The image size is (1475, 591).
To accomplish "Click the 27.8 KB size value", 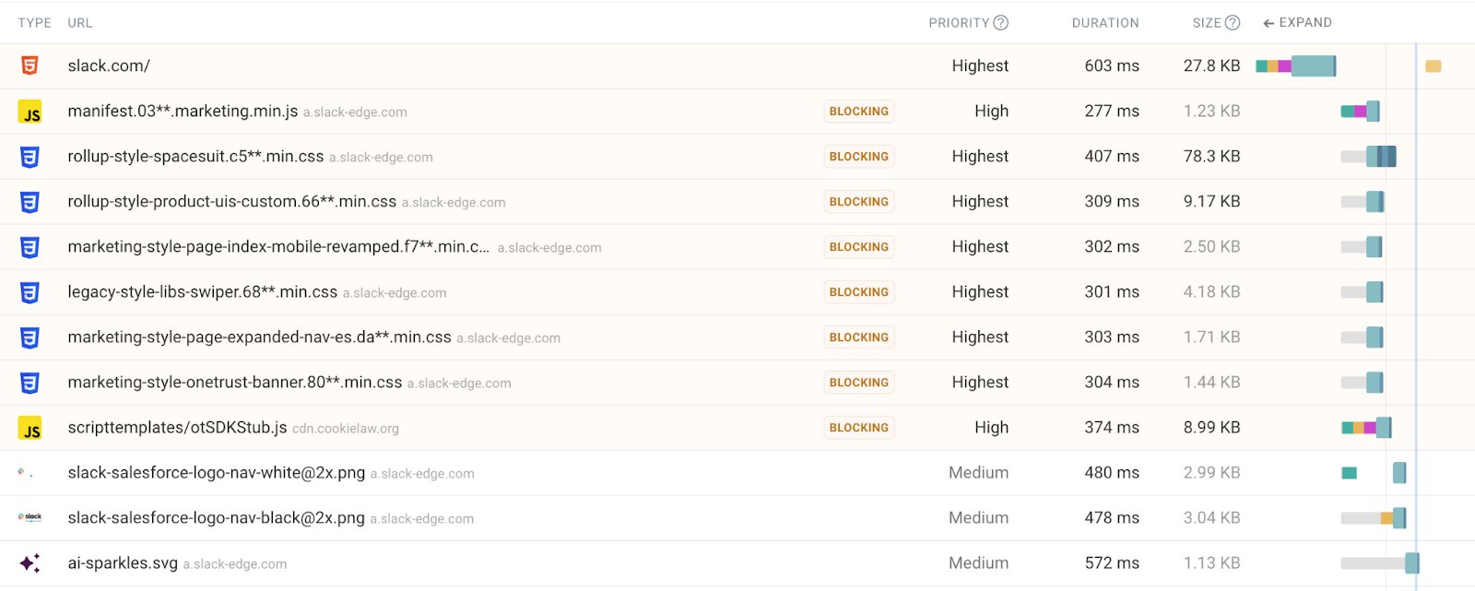I will [1212, 65].
